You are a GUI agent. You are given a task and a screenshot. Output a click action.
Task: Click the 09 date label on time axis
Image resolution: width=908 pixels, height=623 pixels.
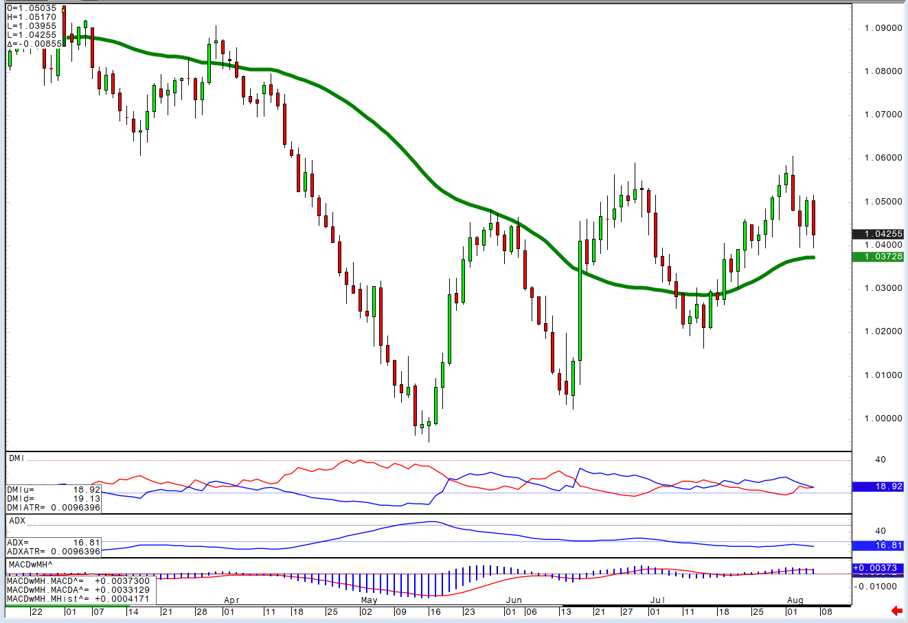tap(401, 611)
